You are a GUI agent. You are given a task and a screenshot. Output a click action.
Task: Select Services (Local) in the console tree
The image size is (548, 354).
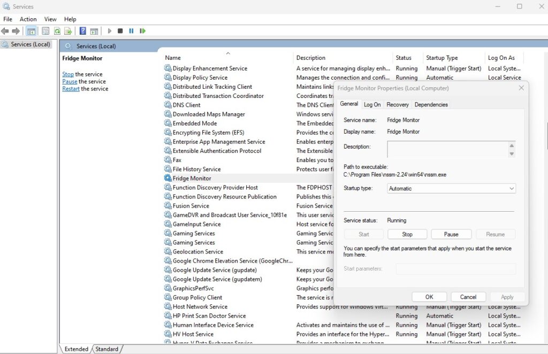[30, 44]
